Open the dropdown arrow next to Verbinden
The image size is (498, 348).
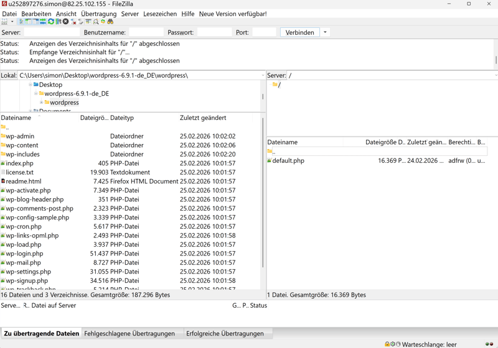tap(325, 32)
